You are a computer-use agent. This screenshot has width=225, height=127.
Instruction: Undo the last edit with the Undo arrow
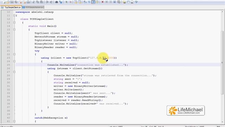(47, 2)
